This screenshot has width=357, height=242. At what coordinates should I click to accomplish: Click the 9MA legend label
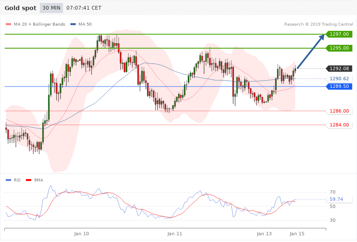coord(39,180)
